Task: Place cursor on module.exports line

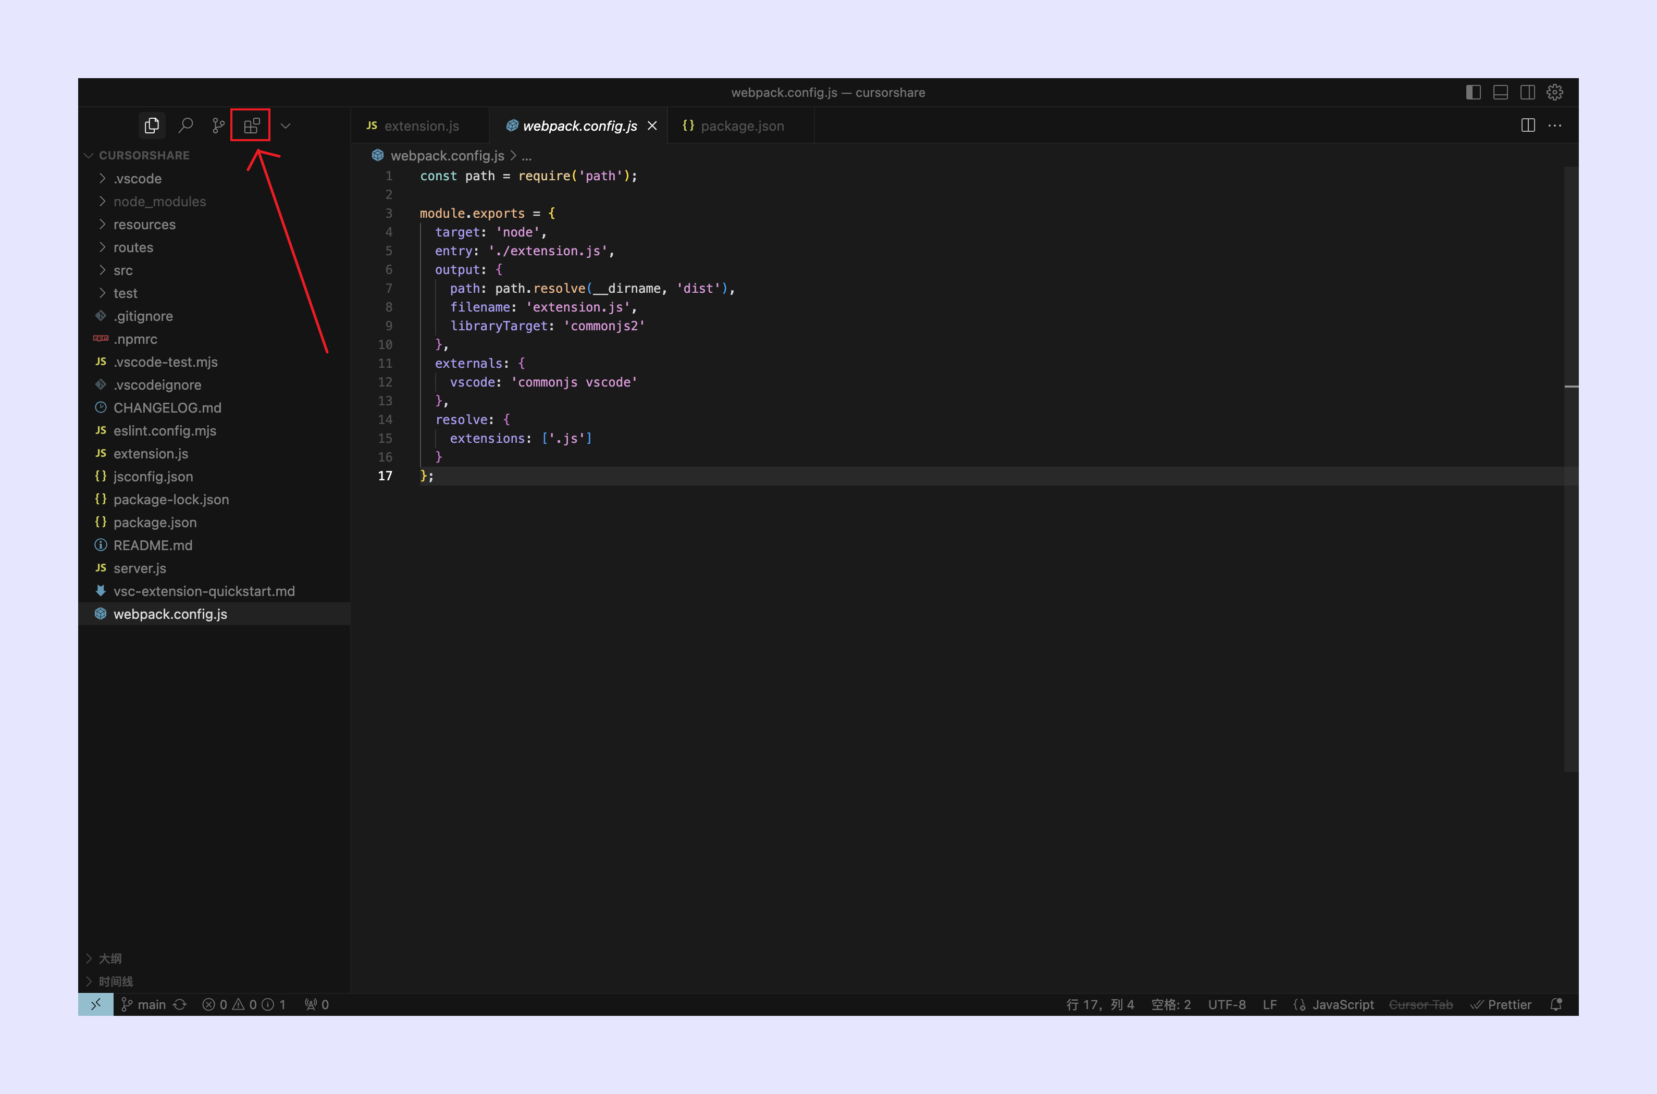Action: click(x=488, y=214)
